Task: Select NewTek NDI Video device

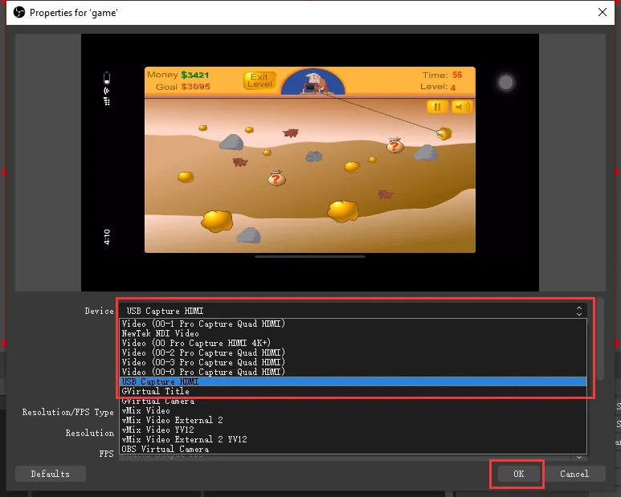Action: 353,333
